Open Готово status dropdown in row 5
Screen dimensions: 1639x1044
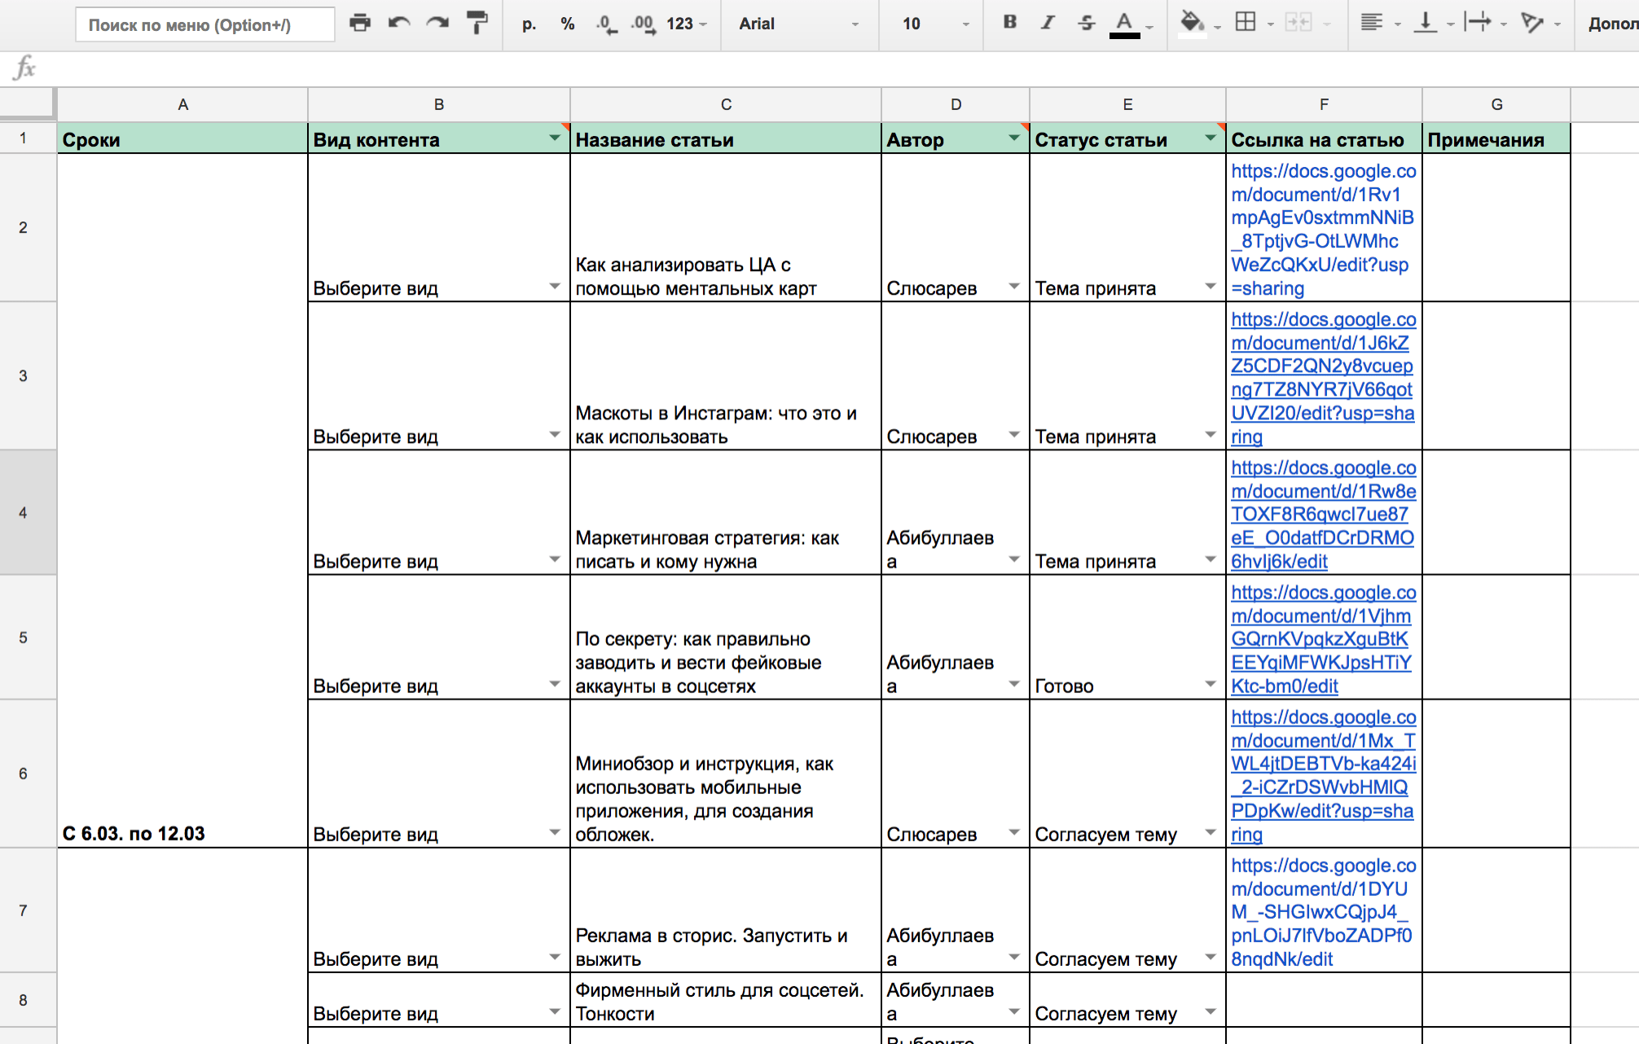tap(1211, 684)
